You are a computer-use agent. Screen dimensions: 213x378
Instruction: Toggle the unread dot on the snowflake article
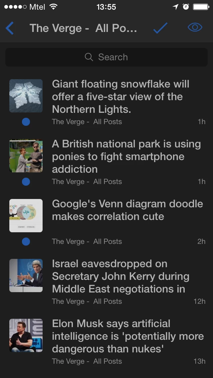coord(26,121)
